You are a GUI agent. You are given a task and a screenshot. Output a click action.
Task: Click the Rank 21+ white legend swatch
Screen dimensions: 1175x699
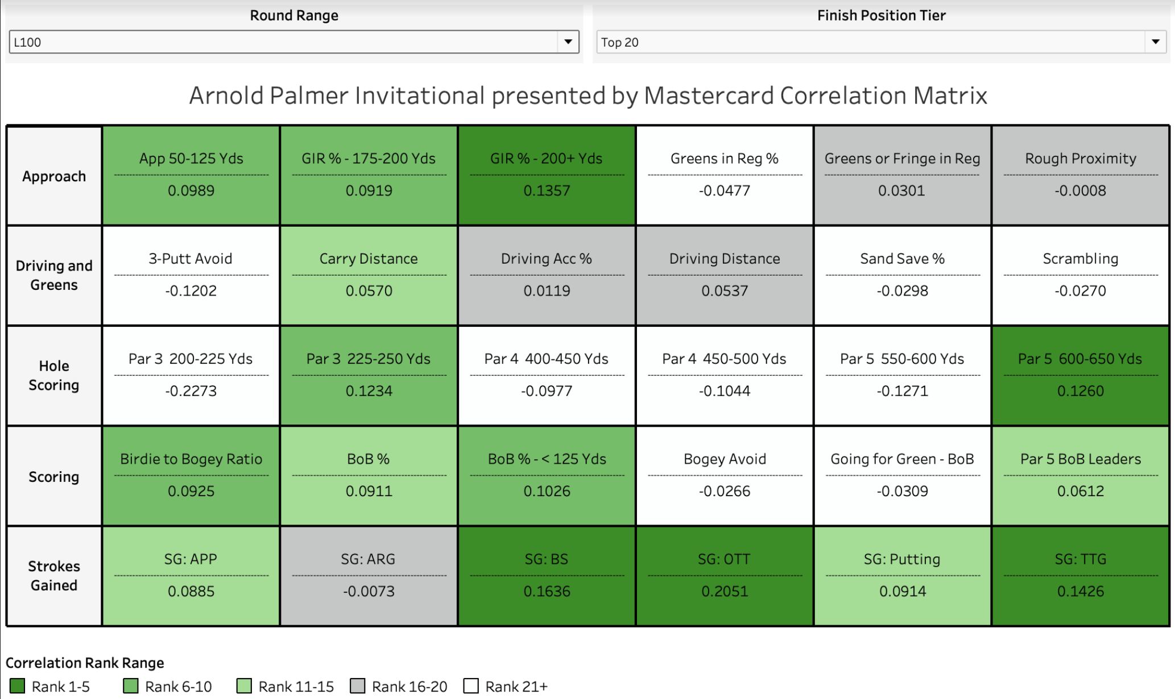click(x=471, y=686)
